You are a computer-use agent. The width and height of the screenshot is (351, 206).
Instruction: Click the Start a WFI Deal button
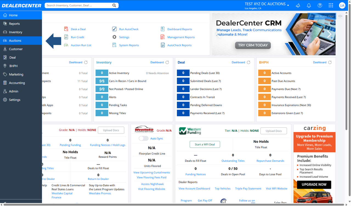pos(205,144)
